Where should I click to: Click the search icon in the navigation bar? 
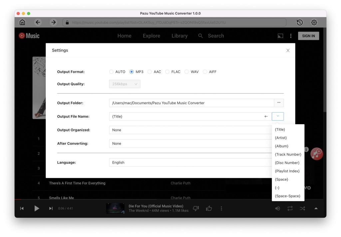tap(200, 36)
